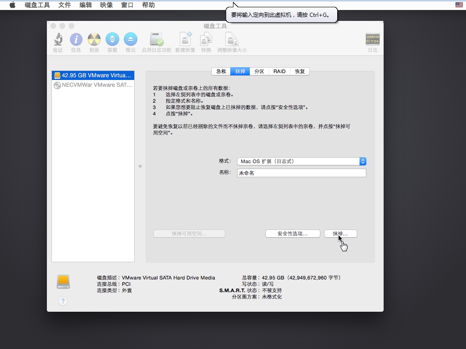The width and height of the screenshot is (466, 349).
Task: Open the help question mark button
Action: click(x=63, y=301)
